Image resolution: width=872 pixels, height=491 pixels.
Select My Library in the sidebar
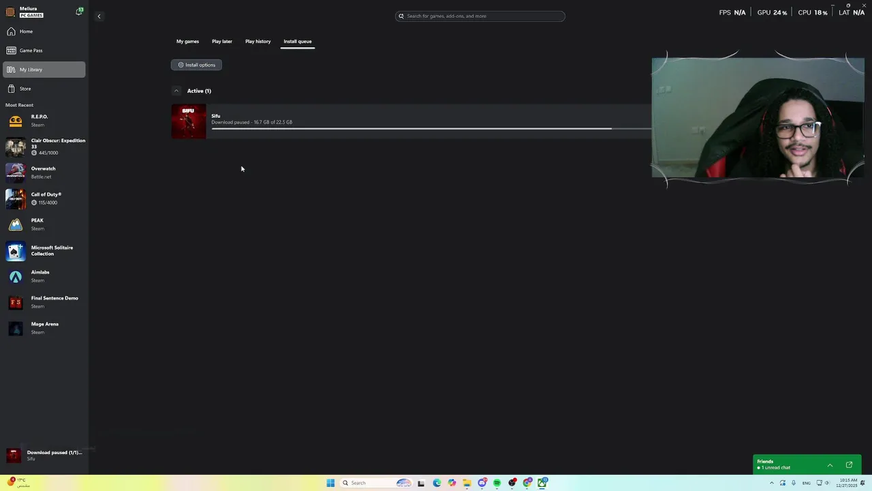tap(44, 70)
